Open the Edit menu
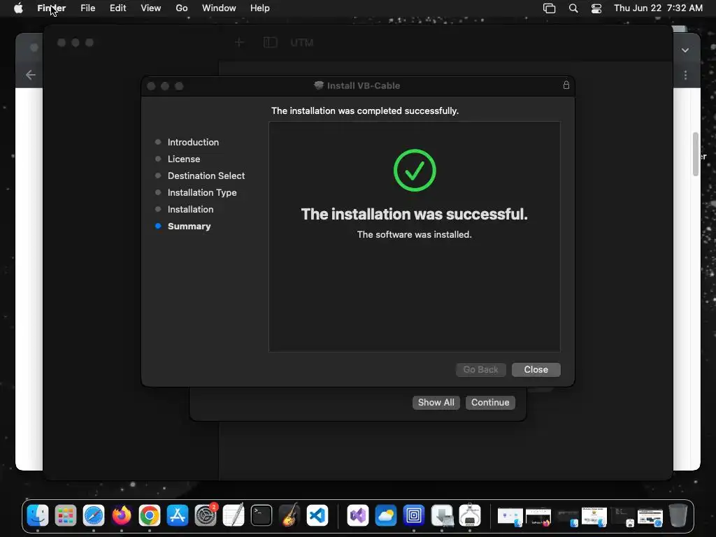Screen dimensions: 716x537 tap(117, 8)
